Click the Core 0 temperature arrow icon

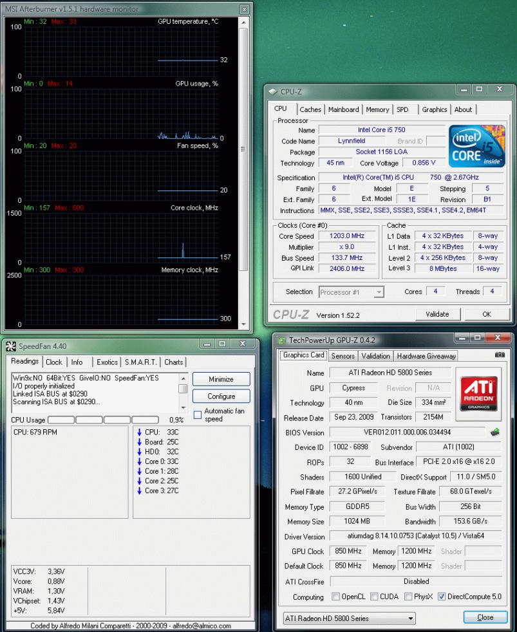tap(140, 461)
